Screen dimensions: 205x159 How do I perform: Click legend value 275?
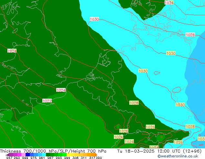(x=34, y=158)
